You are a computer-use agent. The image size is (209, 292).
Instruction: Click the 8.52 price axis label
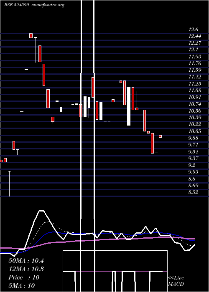pos(193,192)
